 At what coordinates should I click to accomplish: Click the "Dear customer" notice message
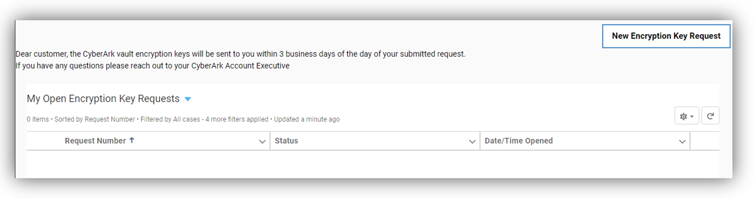click(241, 54)
